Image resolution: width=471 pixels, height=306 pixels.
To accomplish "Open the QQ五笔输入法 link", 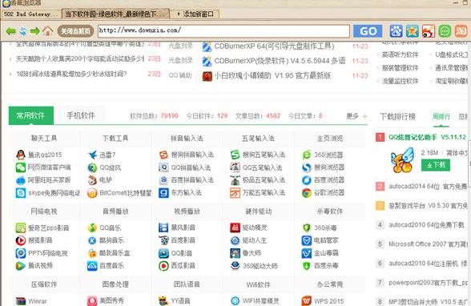I will 262,167.
